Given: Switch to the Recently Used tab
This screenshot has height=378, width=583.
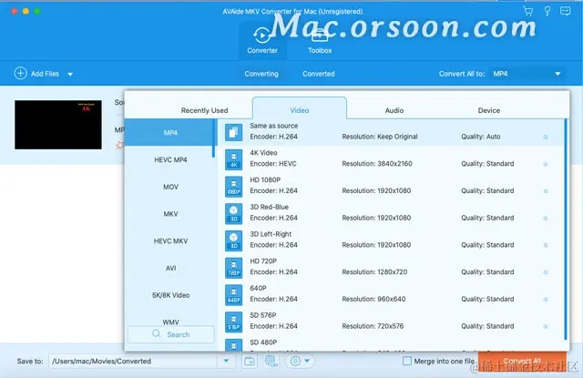Looking at the screenshot, I should pyautogui.click(x=204, y=110).
